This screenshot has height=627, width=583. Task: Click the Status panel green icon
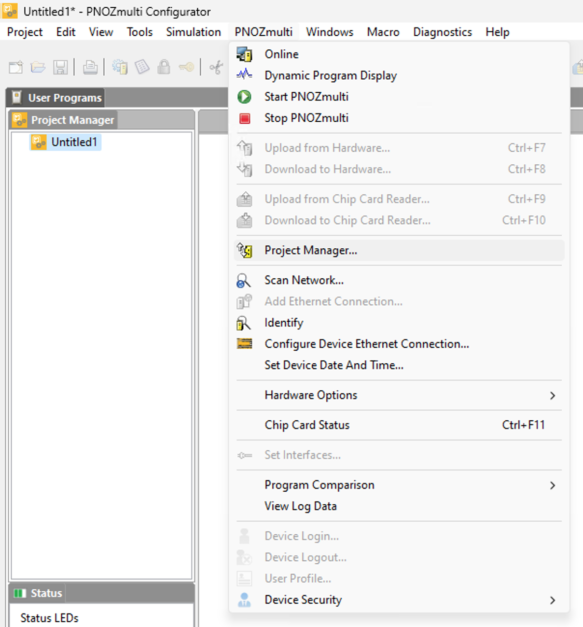[20, 593]
